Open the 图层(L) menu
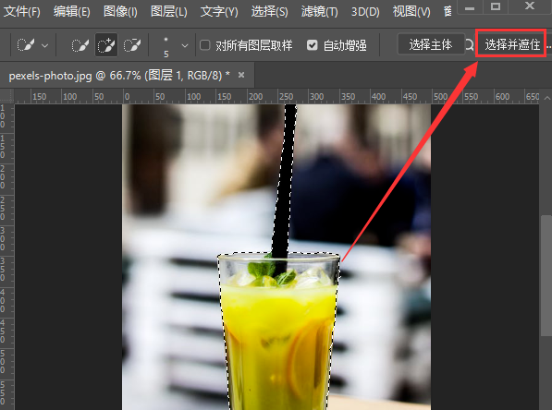552x410 pixels. coord(169,12)
